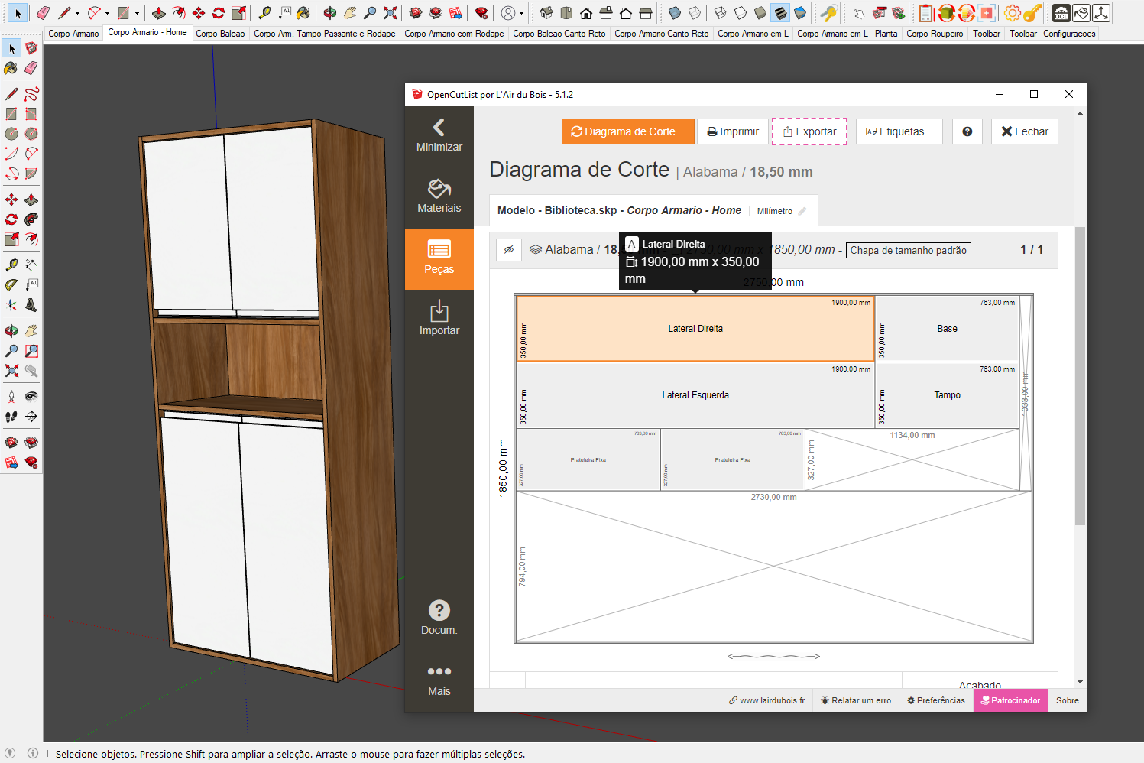Toggle Shaded With Textures style
1144x763 pixels.
point(780,13)
